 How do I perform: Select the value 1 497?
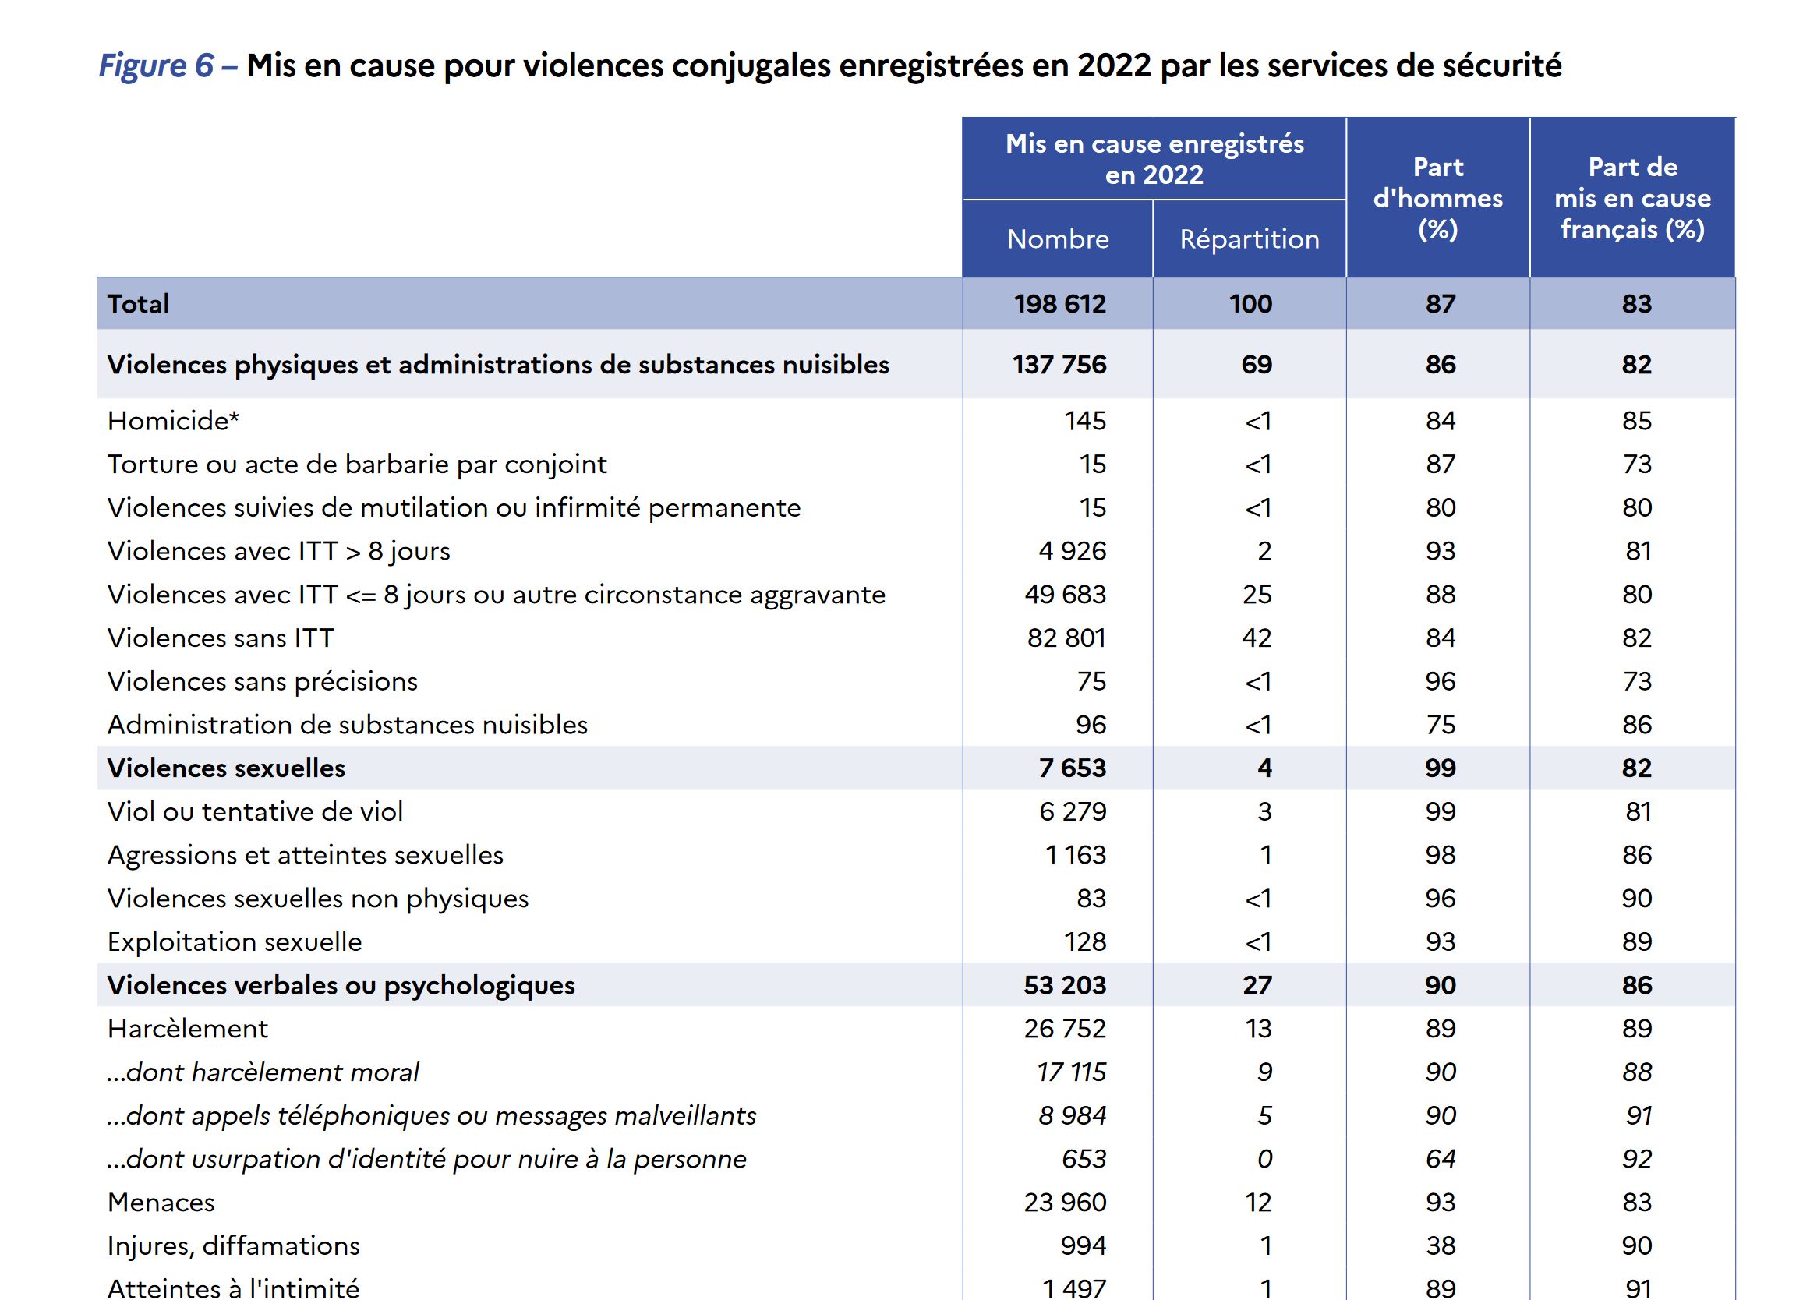[x=1074, y=1288]
